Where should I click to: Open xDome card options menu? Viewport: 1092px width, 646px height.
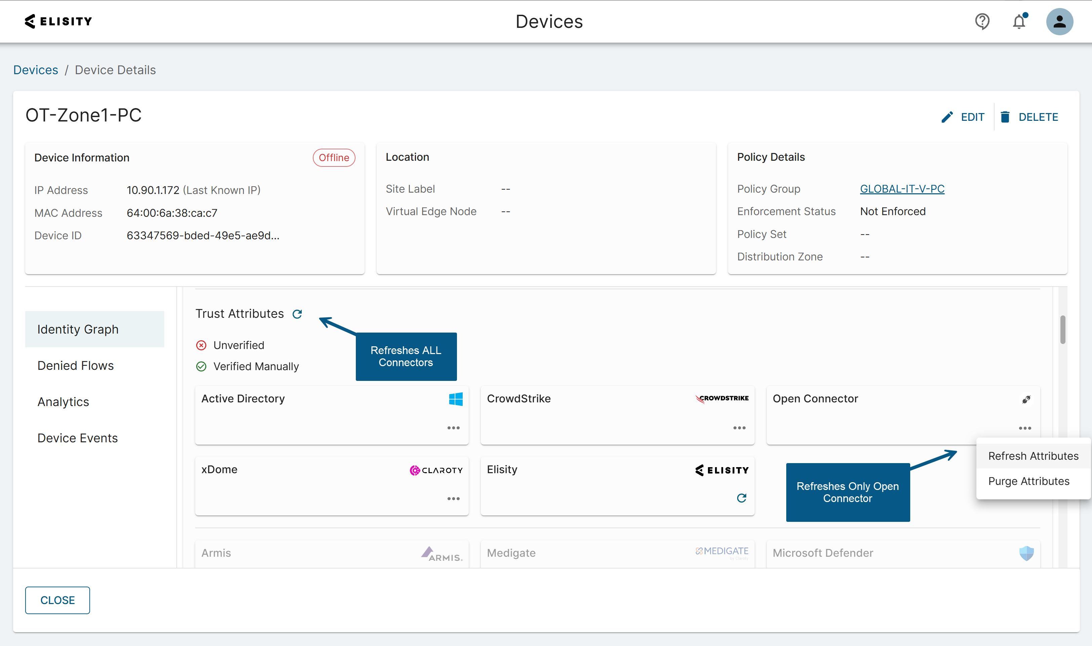[x=453, y=499]
